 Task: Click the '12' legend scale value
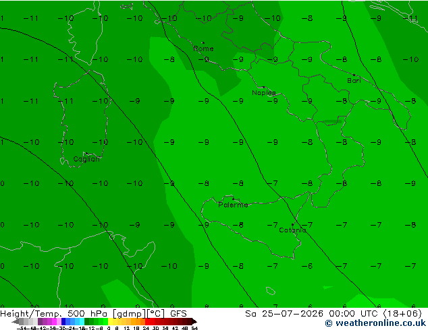tap(127, 328)
